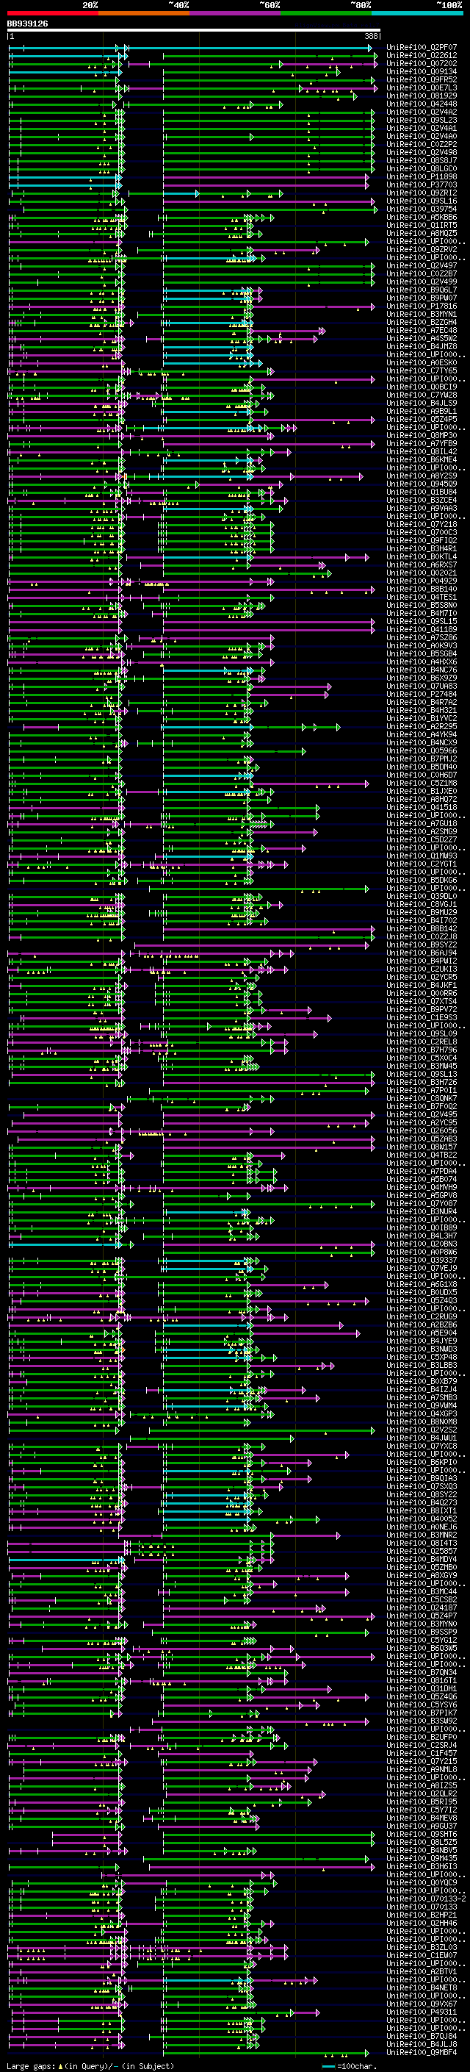Image resolution: width=470 pixels, height=2072 pixels.
Task: Select the UniRef100_B8B140 label
Action: pos(422,589)
